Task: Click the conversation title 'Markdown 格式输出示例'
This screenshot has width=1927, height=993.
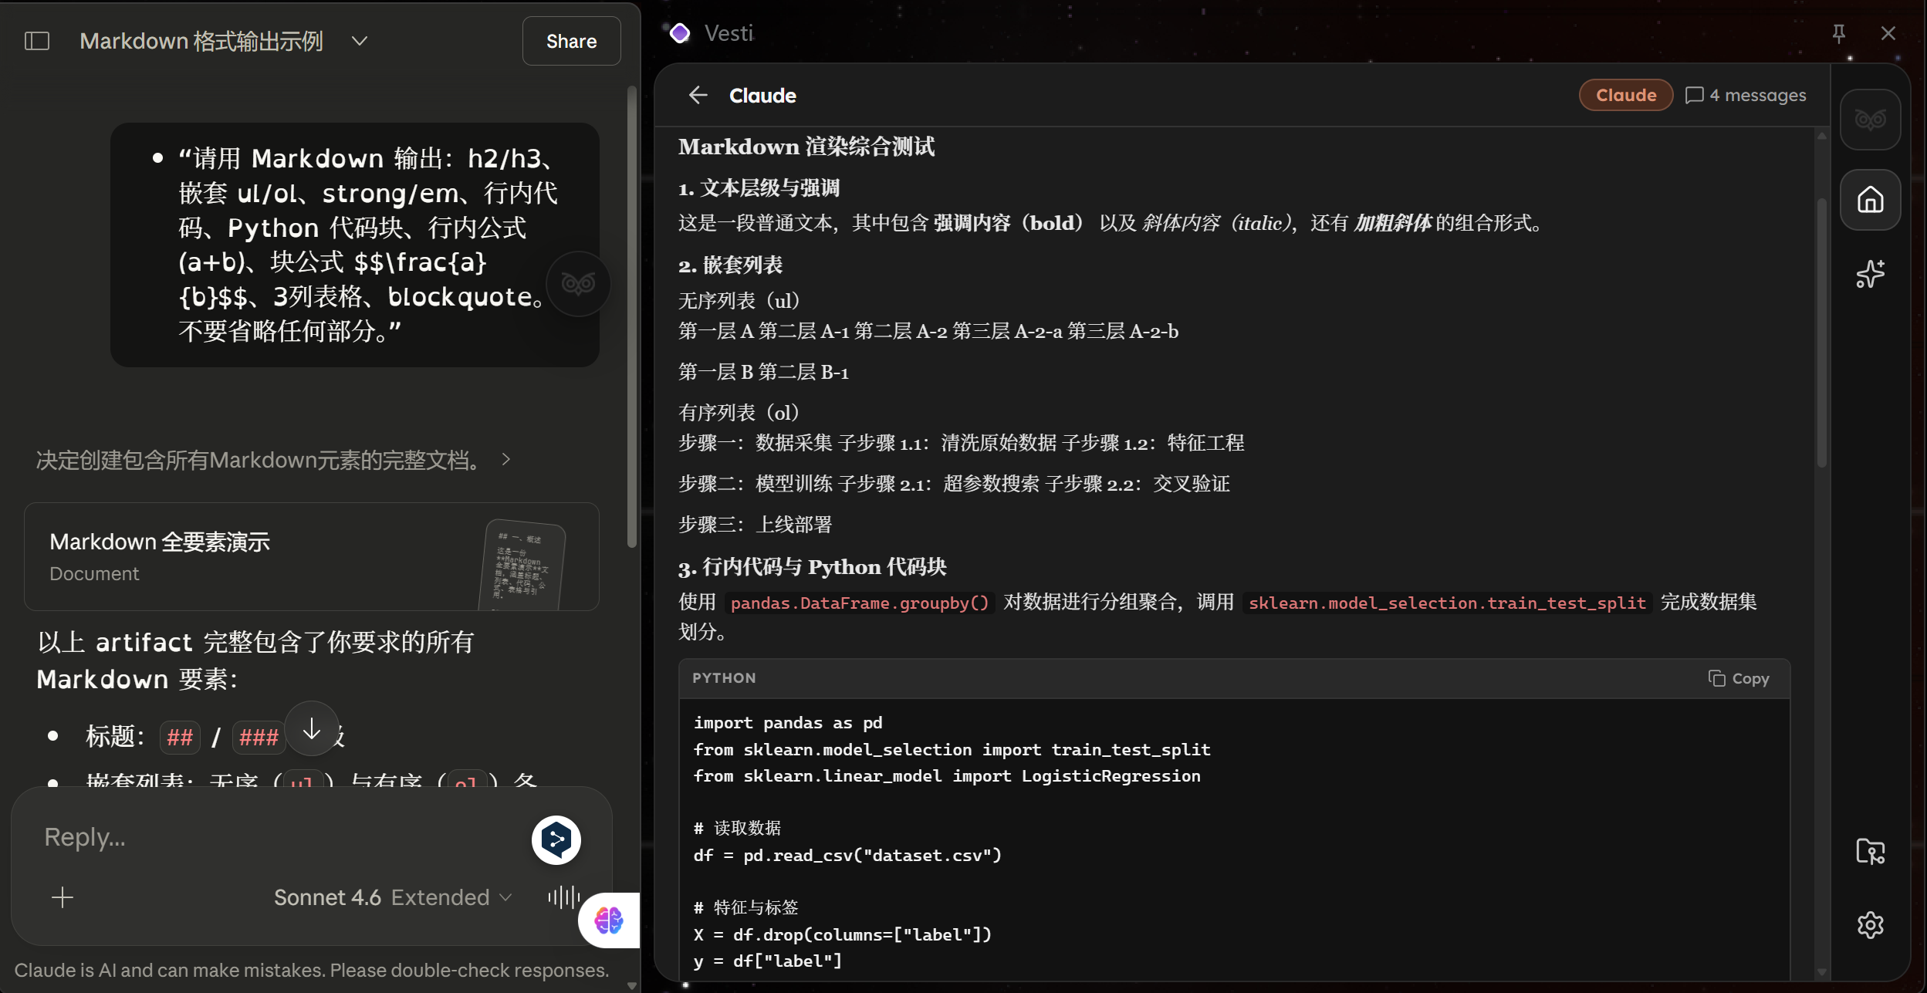Action: (x=201, y=41)
